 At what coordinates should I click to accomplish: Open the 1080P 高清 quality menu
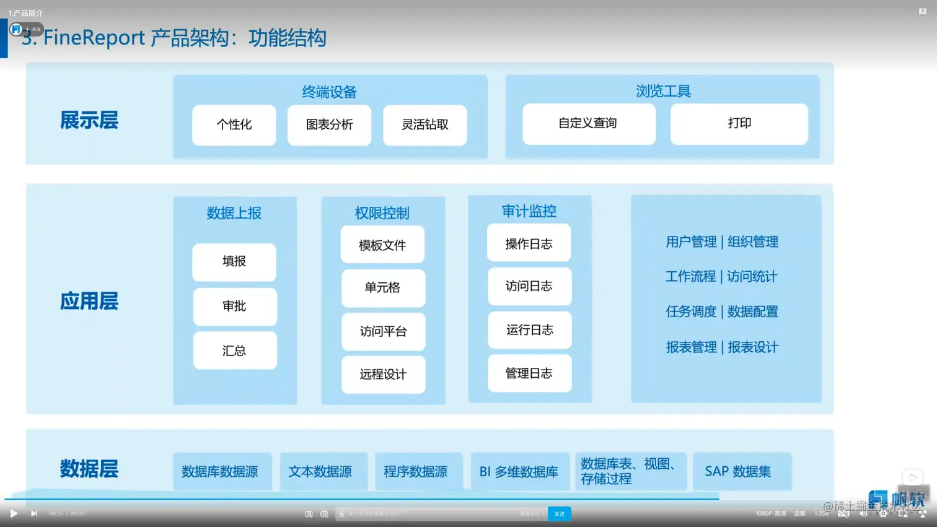770,513
